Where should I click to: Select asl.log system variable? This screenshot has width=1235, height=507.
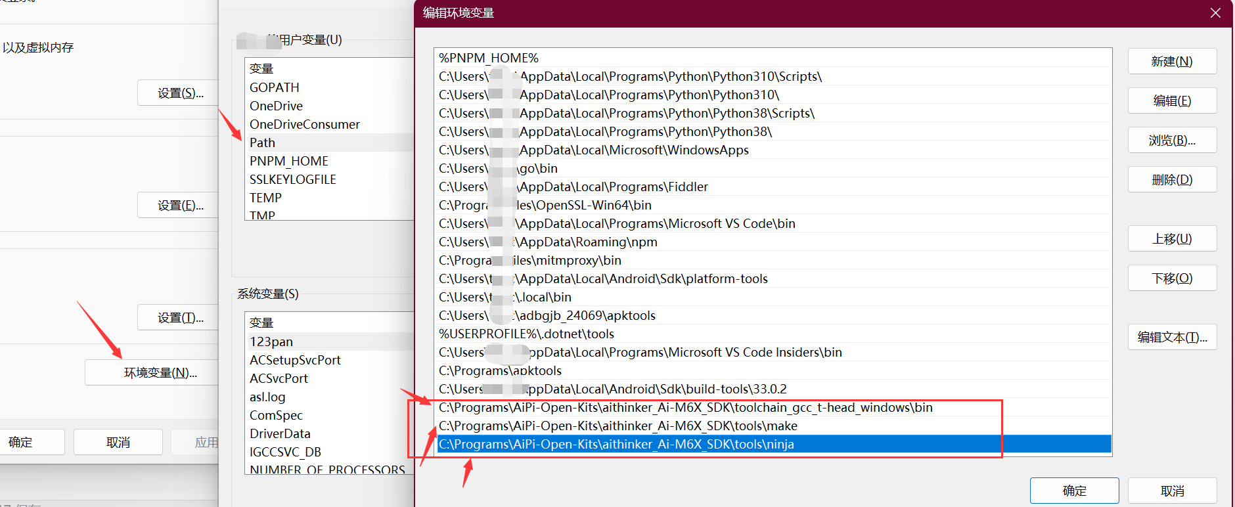click(330, 397)
